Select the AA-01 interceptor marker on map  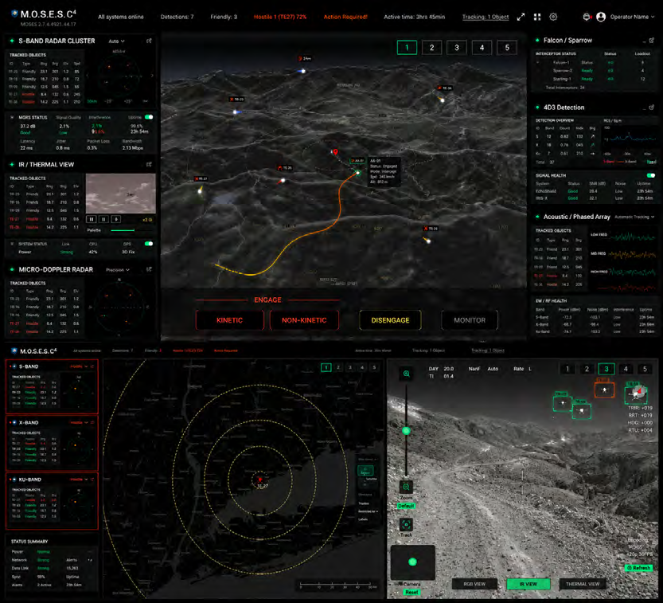click(357, 173)
